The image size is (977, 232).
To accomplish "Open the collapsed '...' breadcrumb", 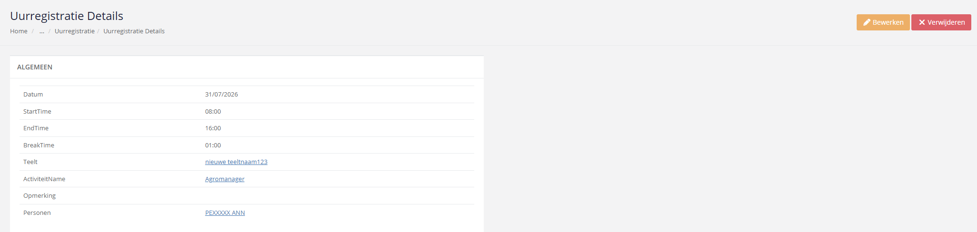I will click(42, 31).
